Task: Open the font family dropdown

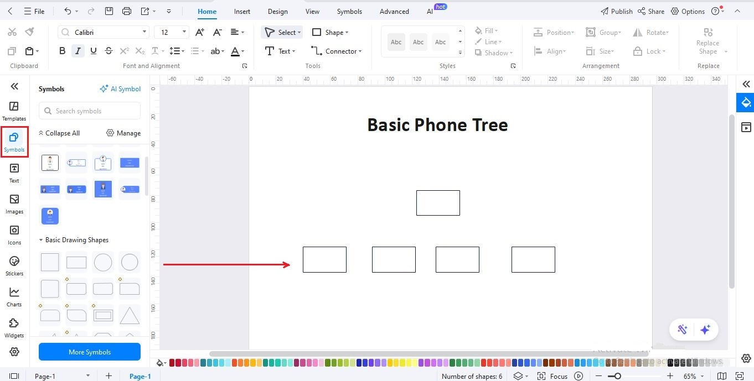Action: (x=102, y=32)
